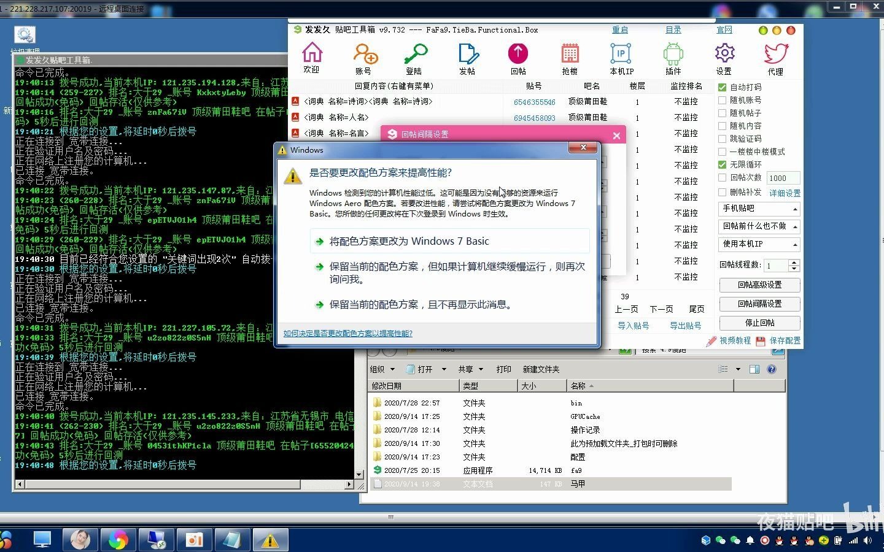The image size is (884, 552).
Task: Click the fa9 application file icon
Action: point(378,470)
